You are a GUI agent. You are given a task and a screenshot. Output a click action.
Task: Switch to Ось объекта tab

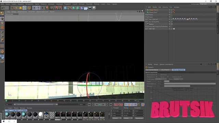coord(165,70)
